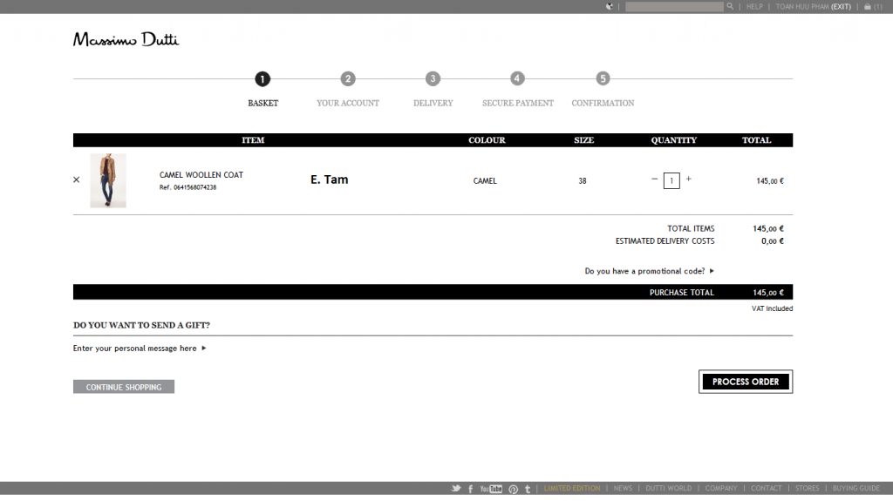Click the globe language selector icon
Image resolution: width=893 pixels, height=501 pixels.
click(610, 6)
